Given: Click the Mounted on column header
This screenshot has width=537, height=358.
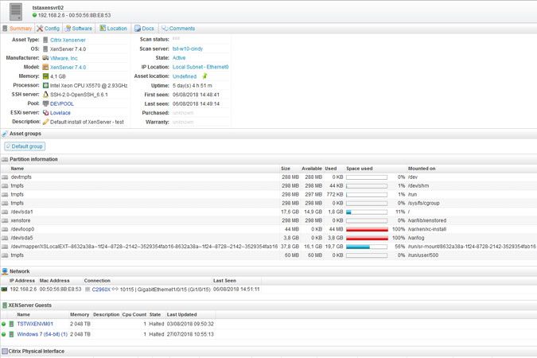Looking at the screenshot, I should (x=422, y=169).
